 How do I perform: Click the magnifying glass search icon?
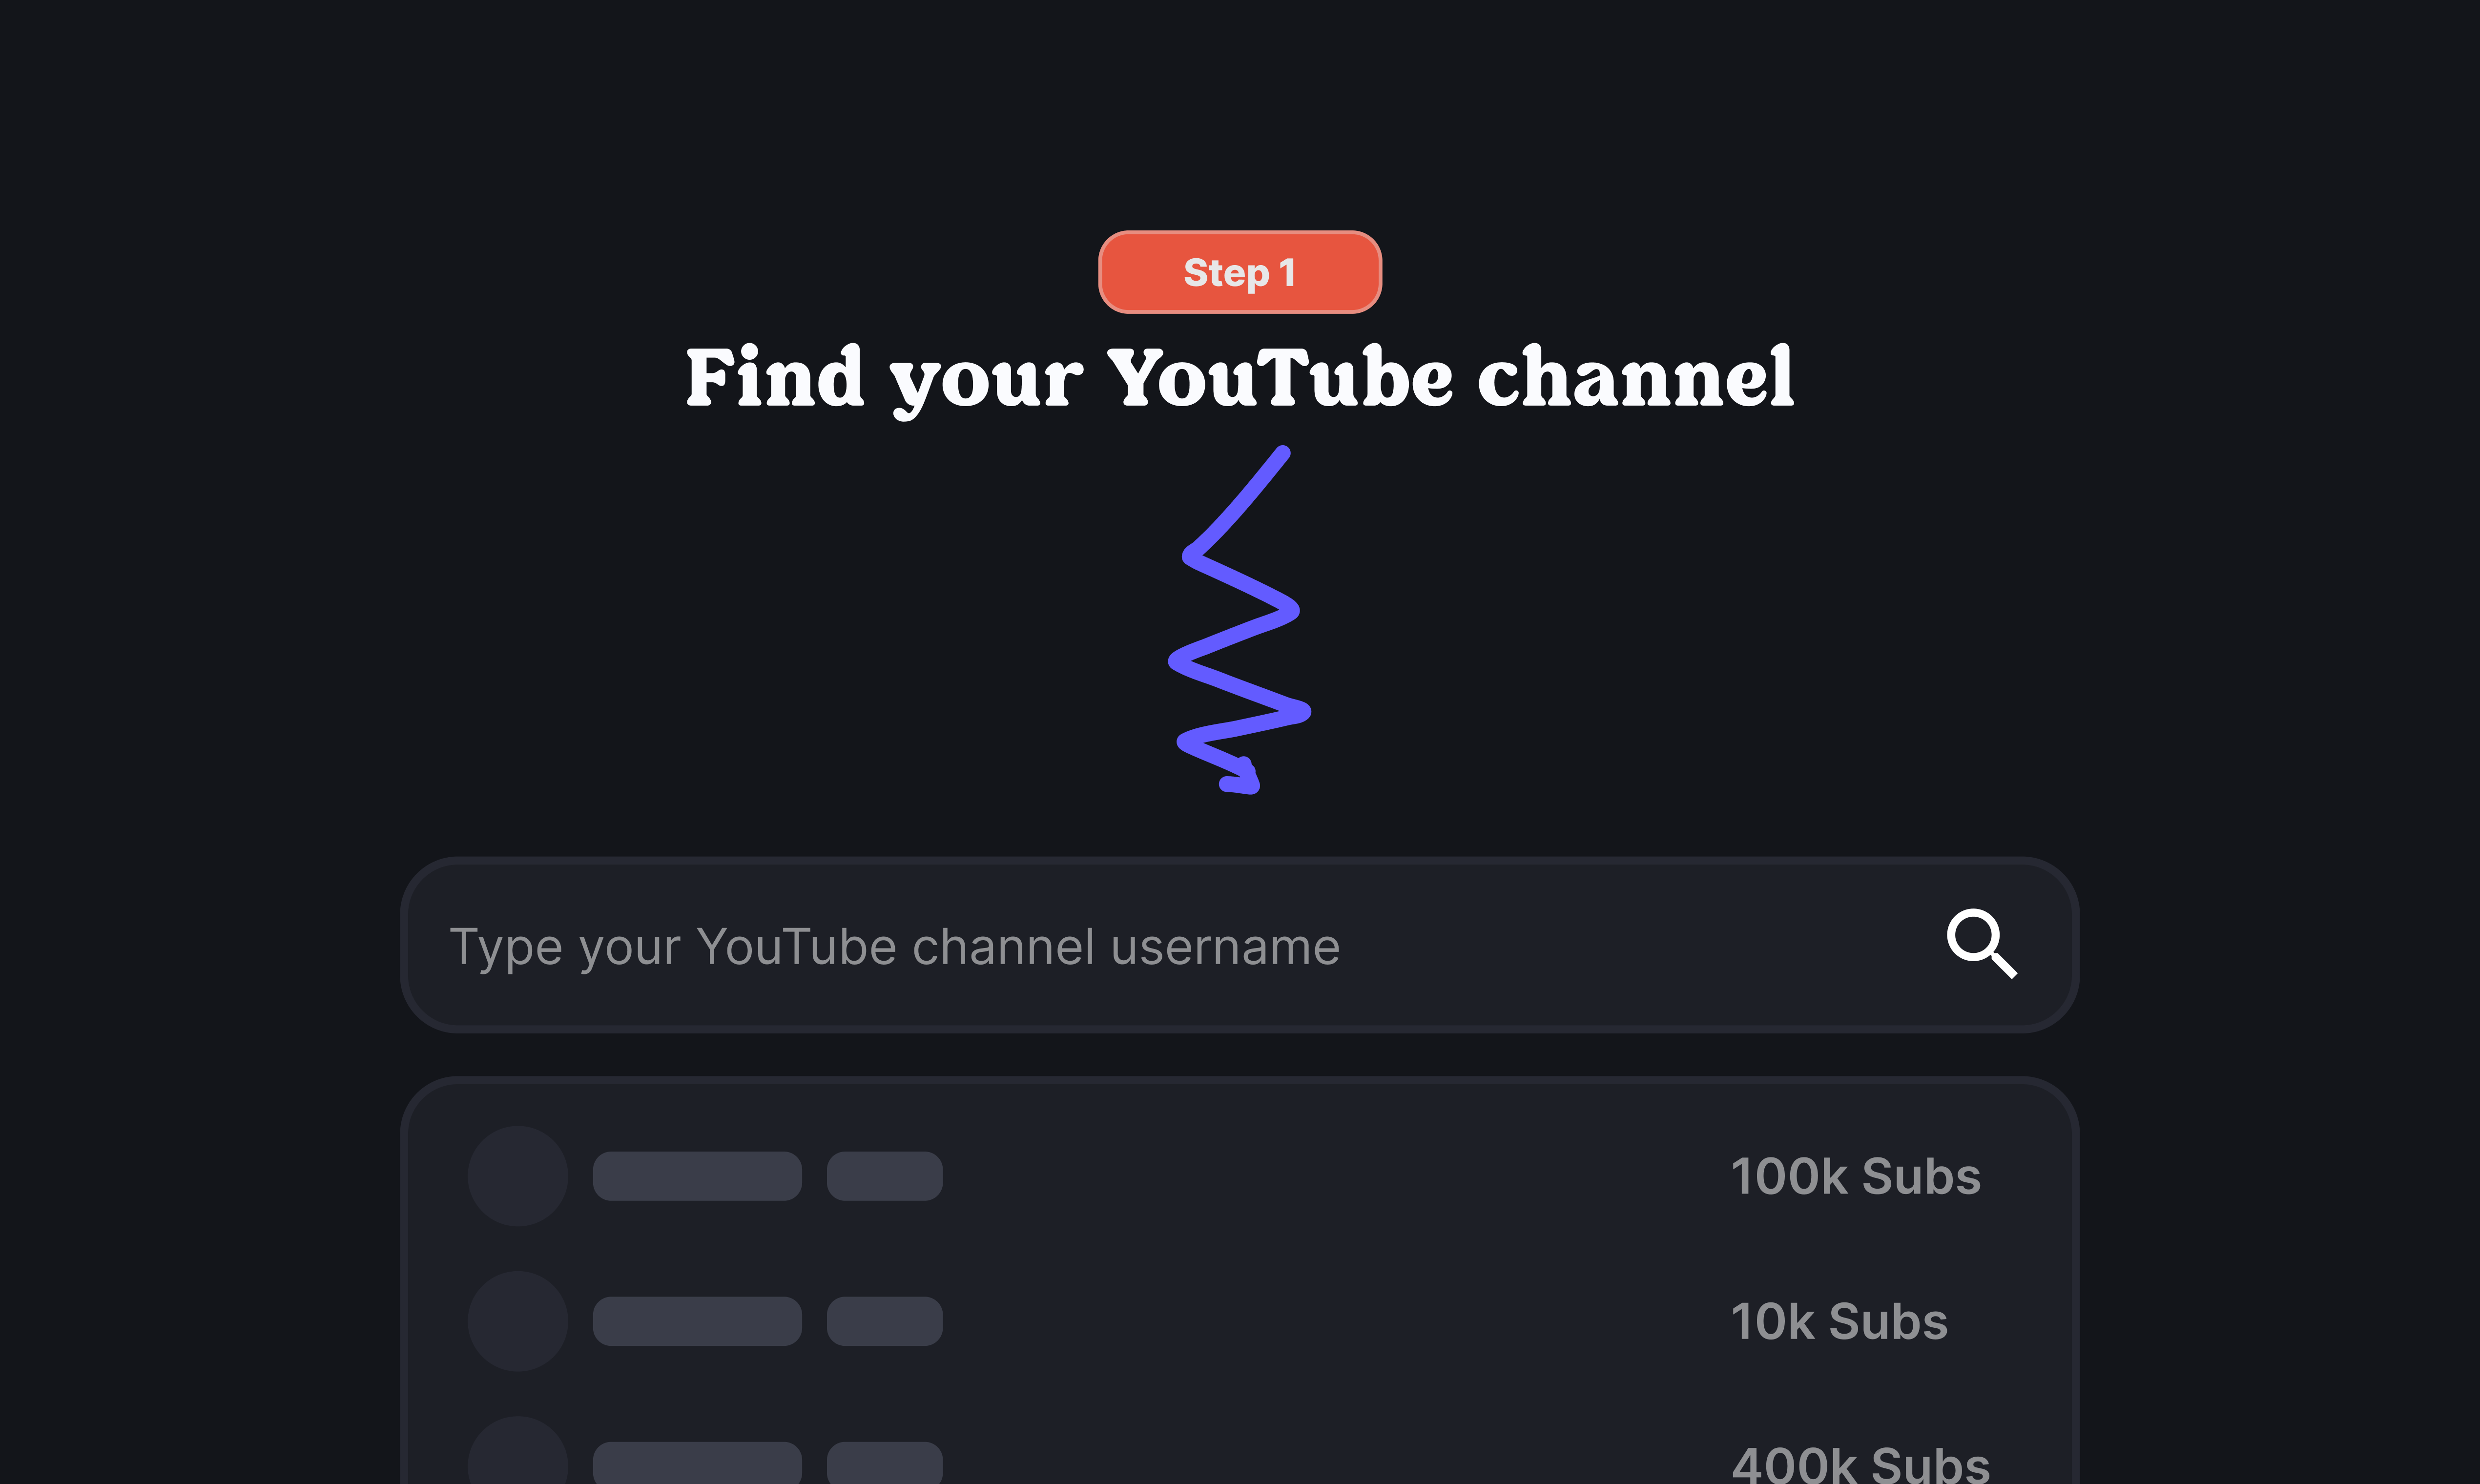coord(1981,943)
